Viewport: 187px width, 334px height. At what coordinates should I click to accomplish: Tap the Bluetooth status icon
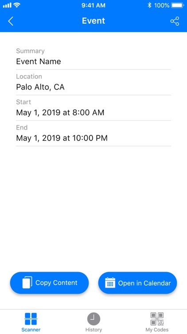coord(149,5)
